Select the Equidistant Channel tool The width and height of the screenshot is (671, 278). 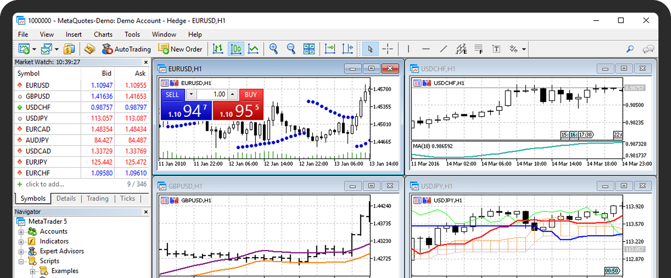click(461, 49)
